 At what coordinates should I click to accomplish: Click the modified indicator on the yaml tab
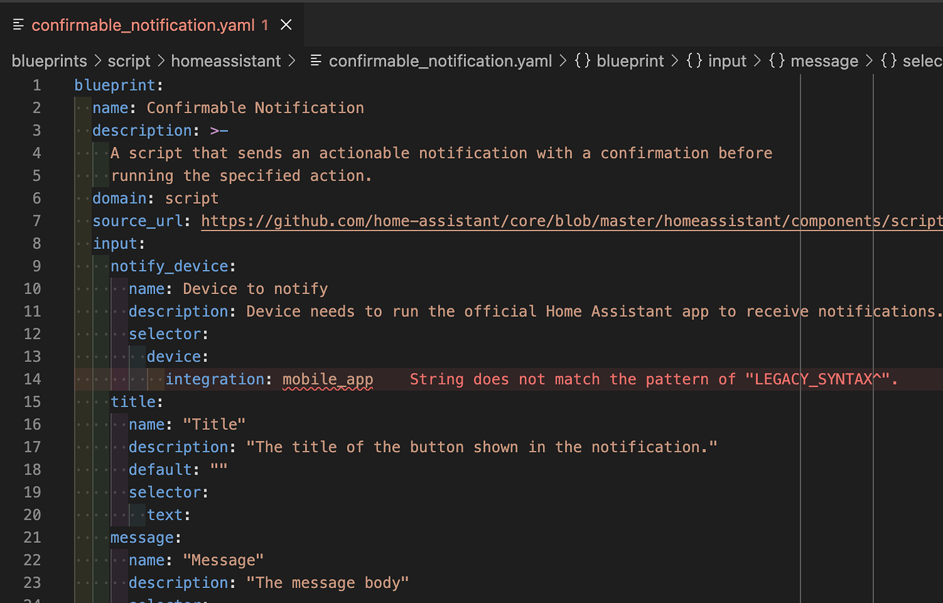[264, 25]
